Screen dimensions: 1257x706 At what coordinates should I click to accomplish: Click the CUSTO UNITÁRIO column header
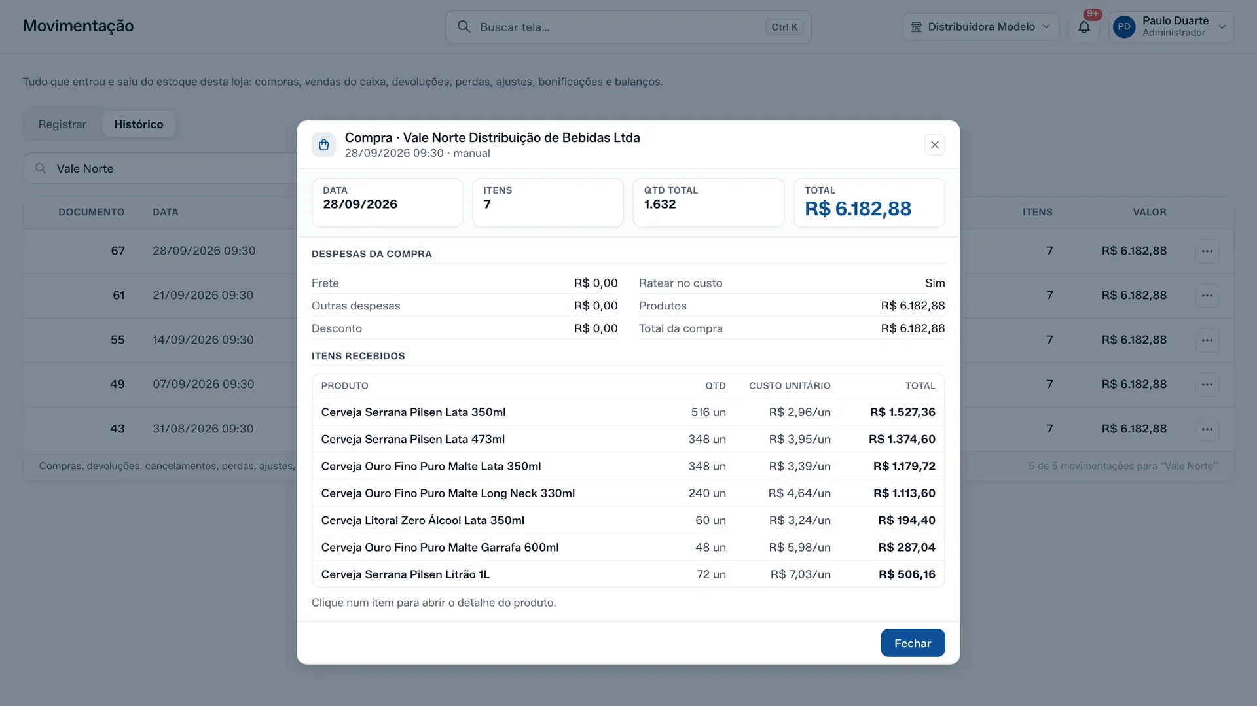[x=790, y=386]
